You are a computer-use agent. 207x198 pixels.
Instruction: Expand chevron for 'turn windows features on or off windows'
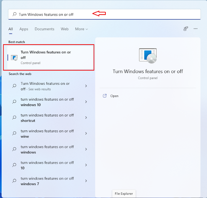(86, 149)
